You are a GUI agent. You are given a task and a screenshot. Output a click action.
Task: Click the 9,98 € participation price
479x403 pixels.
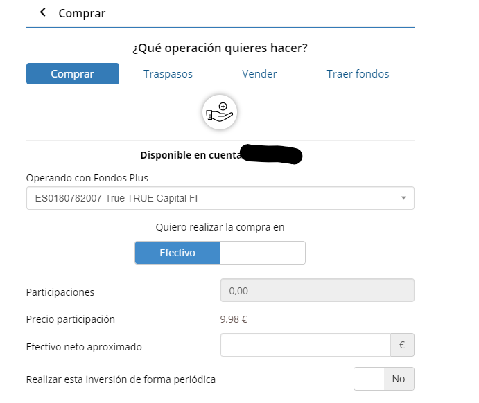(x=234, y=319)
